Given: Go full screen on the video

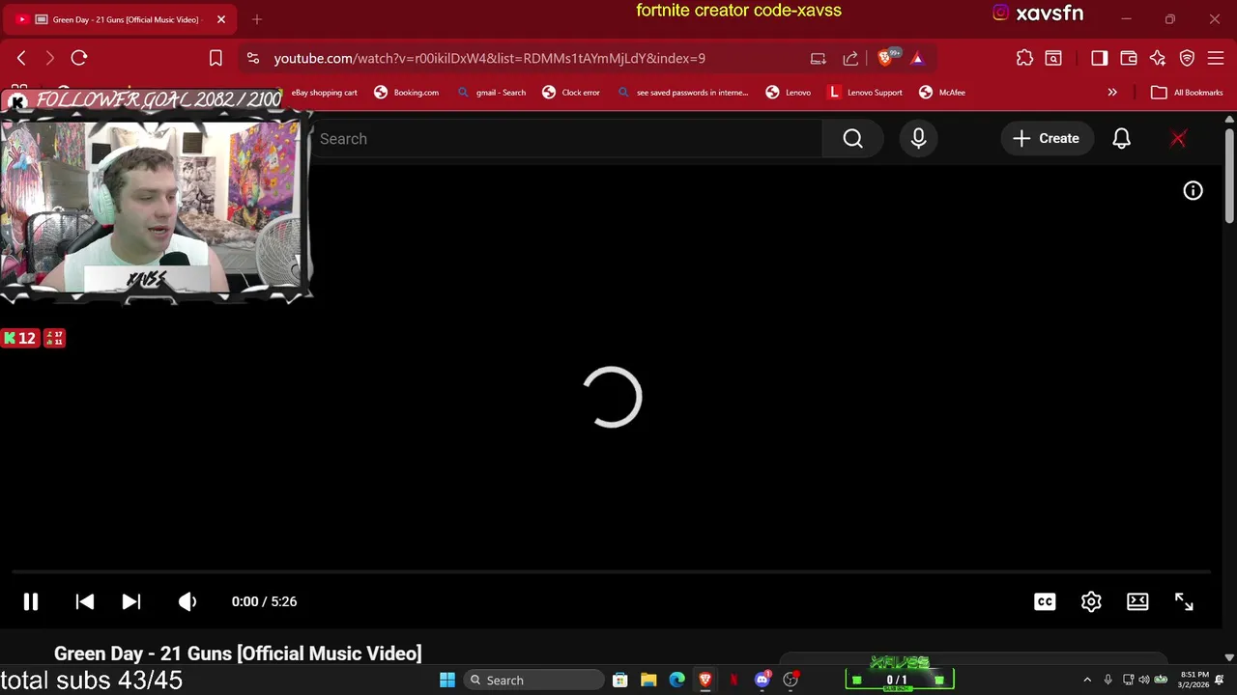Looking at the screenshot, I should 1184,601.
